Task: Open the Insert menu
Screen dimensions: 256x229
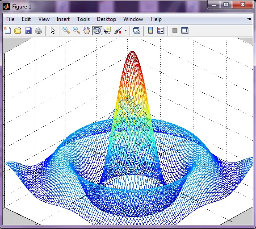Action: click(63, 19)
